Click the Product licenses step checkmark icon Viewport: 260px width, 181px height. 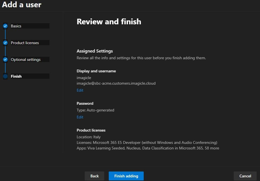[x=5, y=43]
